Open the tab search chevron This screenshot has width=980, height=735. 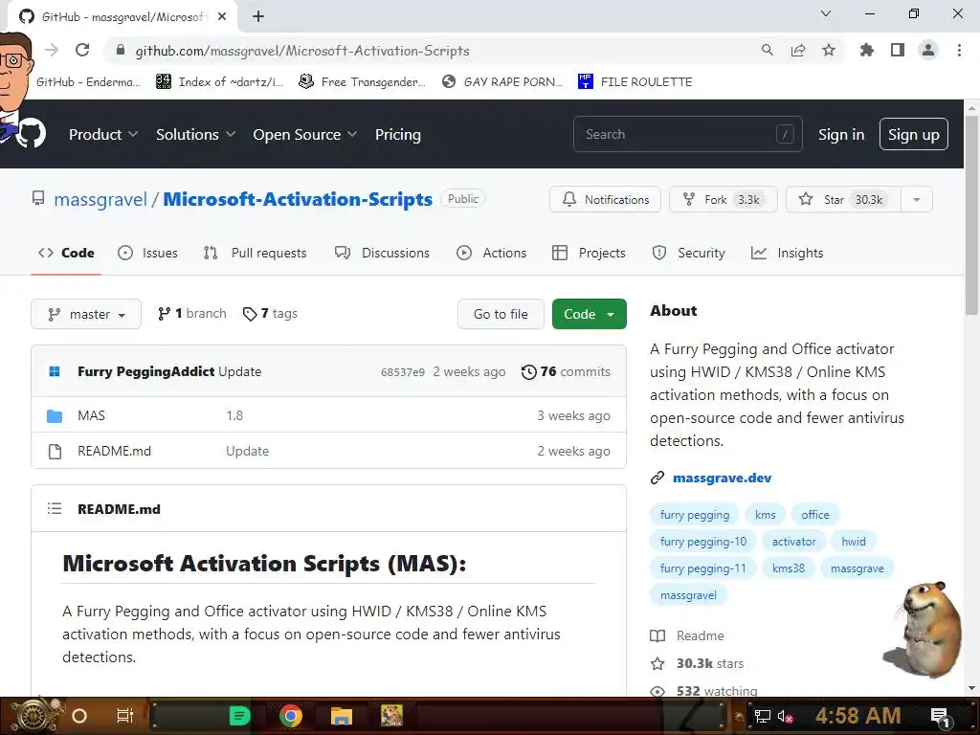pyautogui.click(x=826, y=13)
